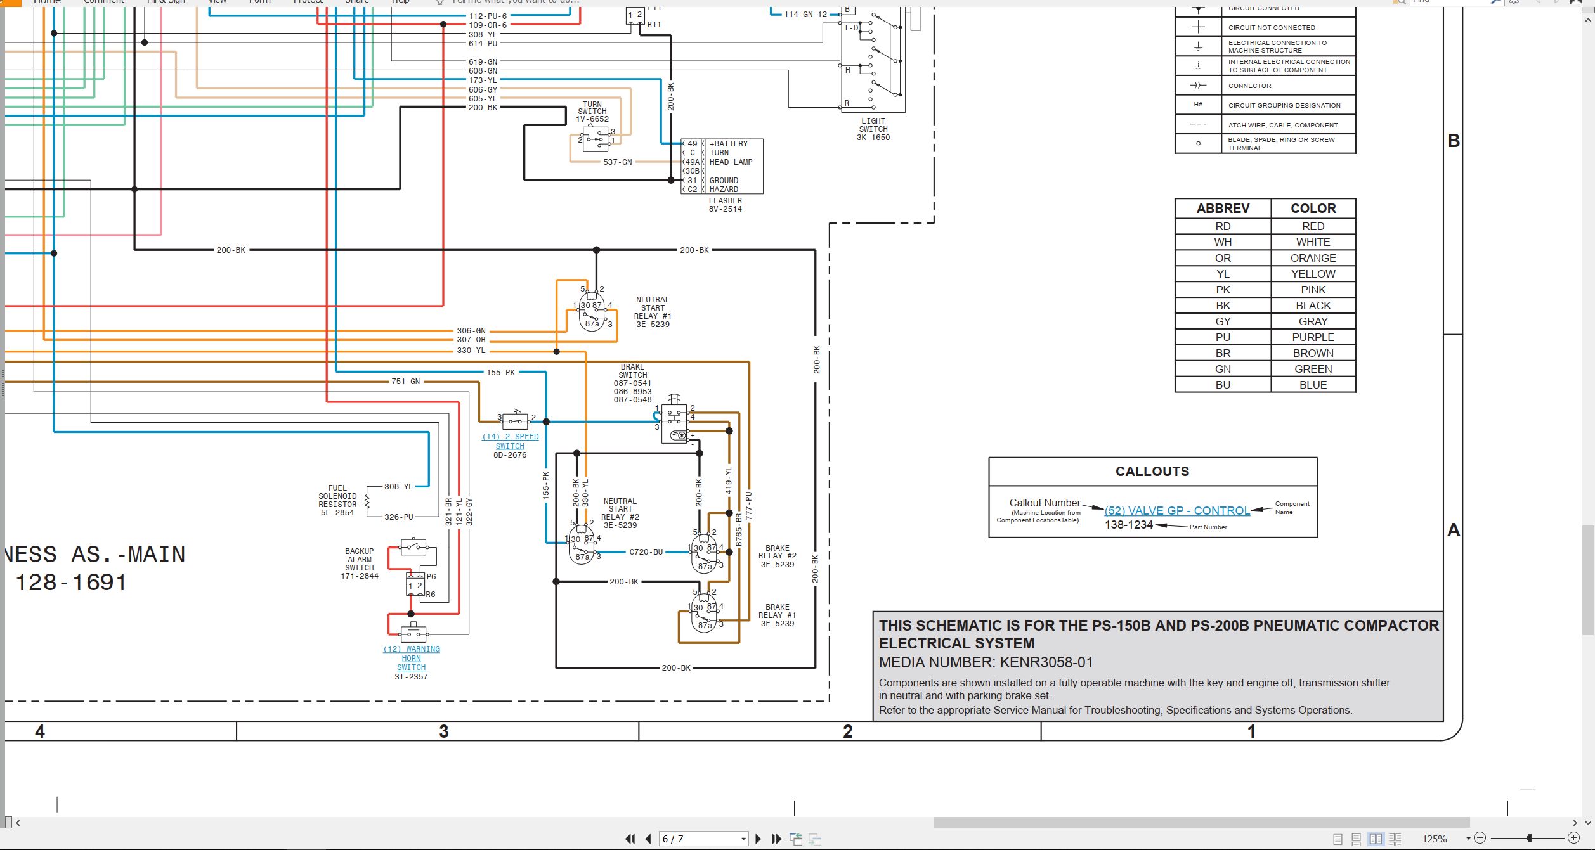Click the COLOR column header
Viewport: 1595px width, 850px height.
point(1313,209)
